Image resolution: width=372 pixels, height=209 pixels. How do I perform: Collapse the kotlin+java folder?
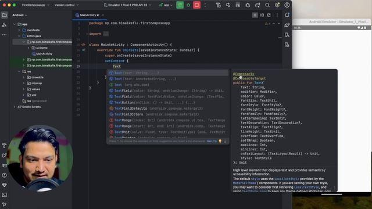click(19, 36)
